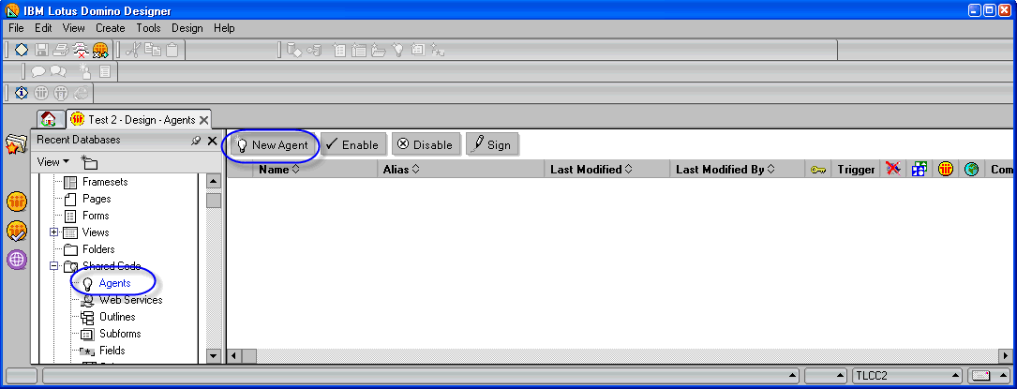
Task: Open the Create menu
Action: 111,28
